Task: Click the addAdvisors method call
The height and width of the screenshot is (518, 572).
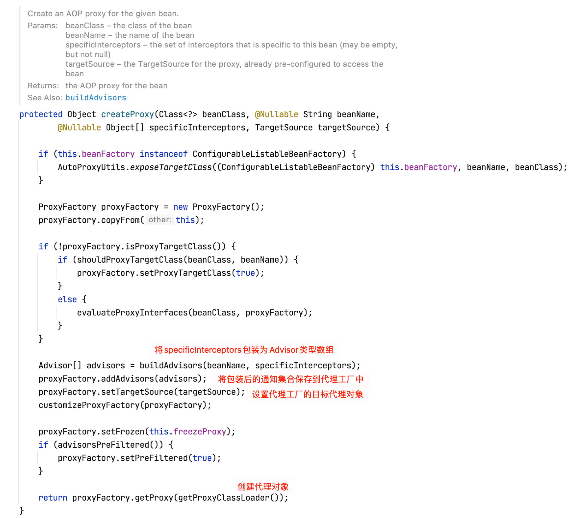Action: point(127,379)
